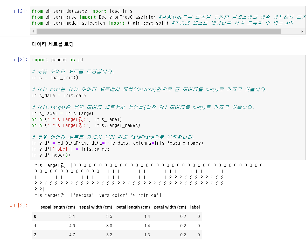
Task: Click the DecisionTreeClassifier import line
Action: (x=169, y=17)
